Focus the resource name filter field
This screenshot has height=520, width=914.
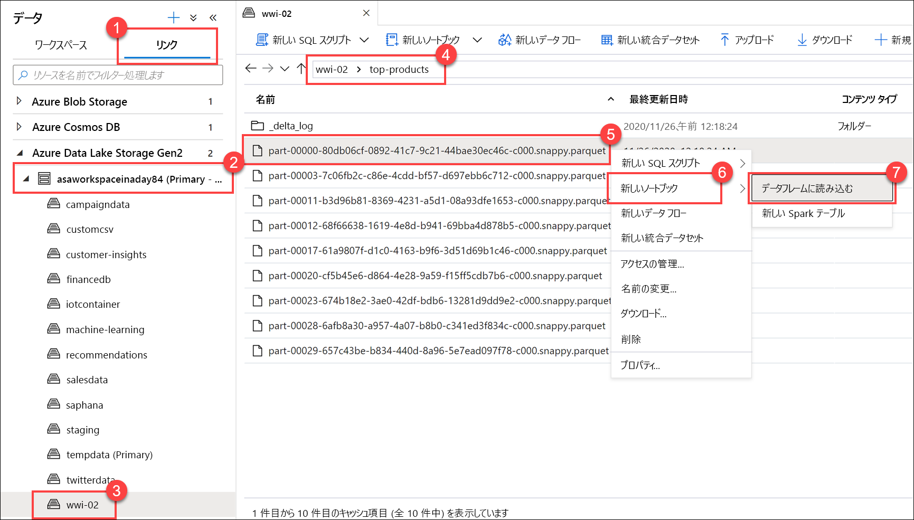click(118, 75)
